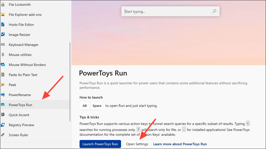The width and height of the screenshot is (266, 149).
Task: Click the Mouse utilities mouse icon
Action: 3,54
